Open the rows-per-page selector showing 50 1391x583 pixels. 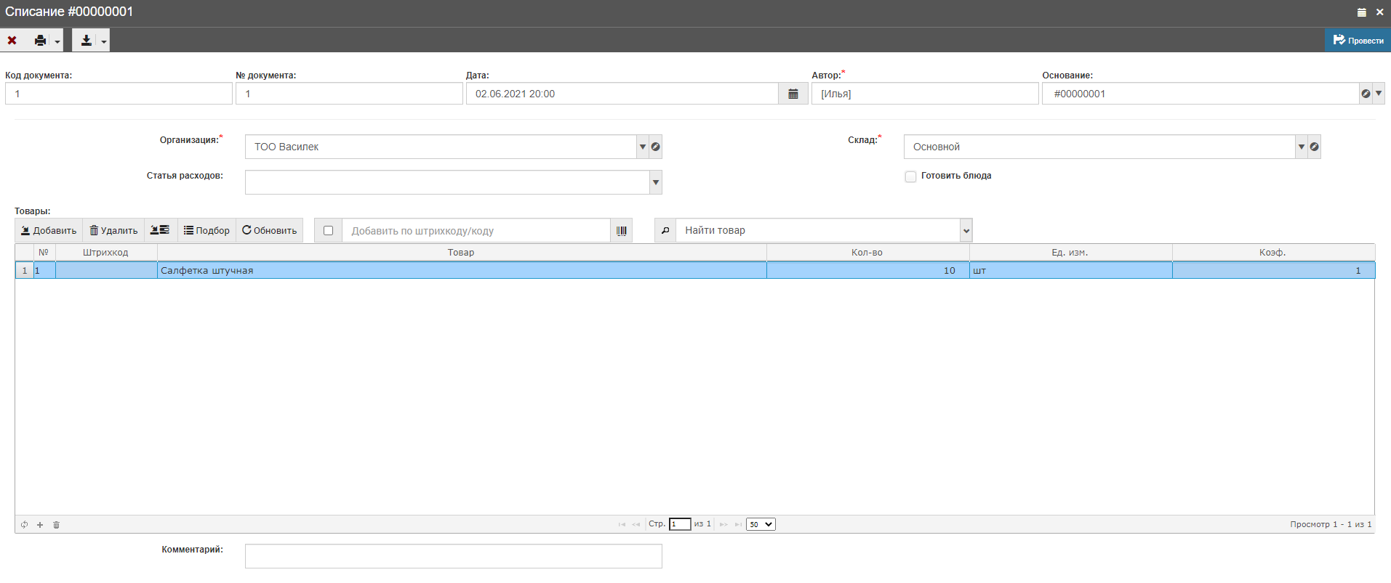click(761, 524)
